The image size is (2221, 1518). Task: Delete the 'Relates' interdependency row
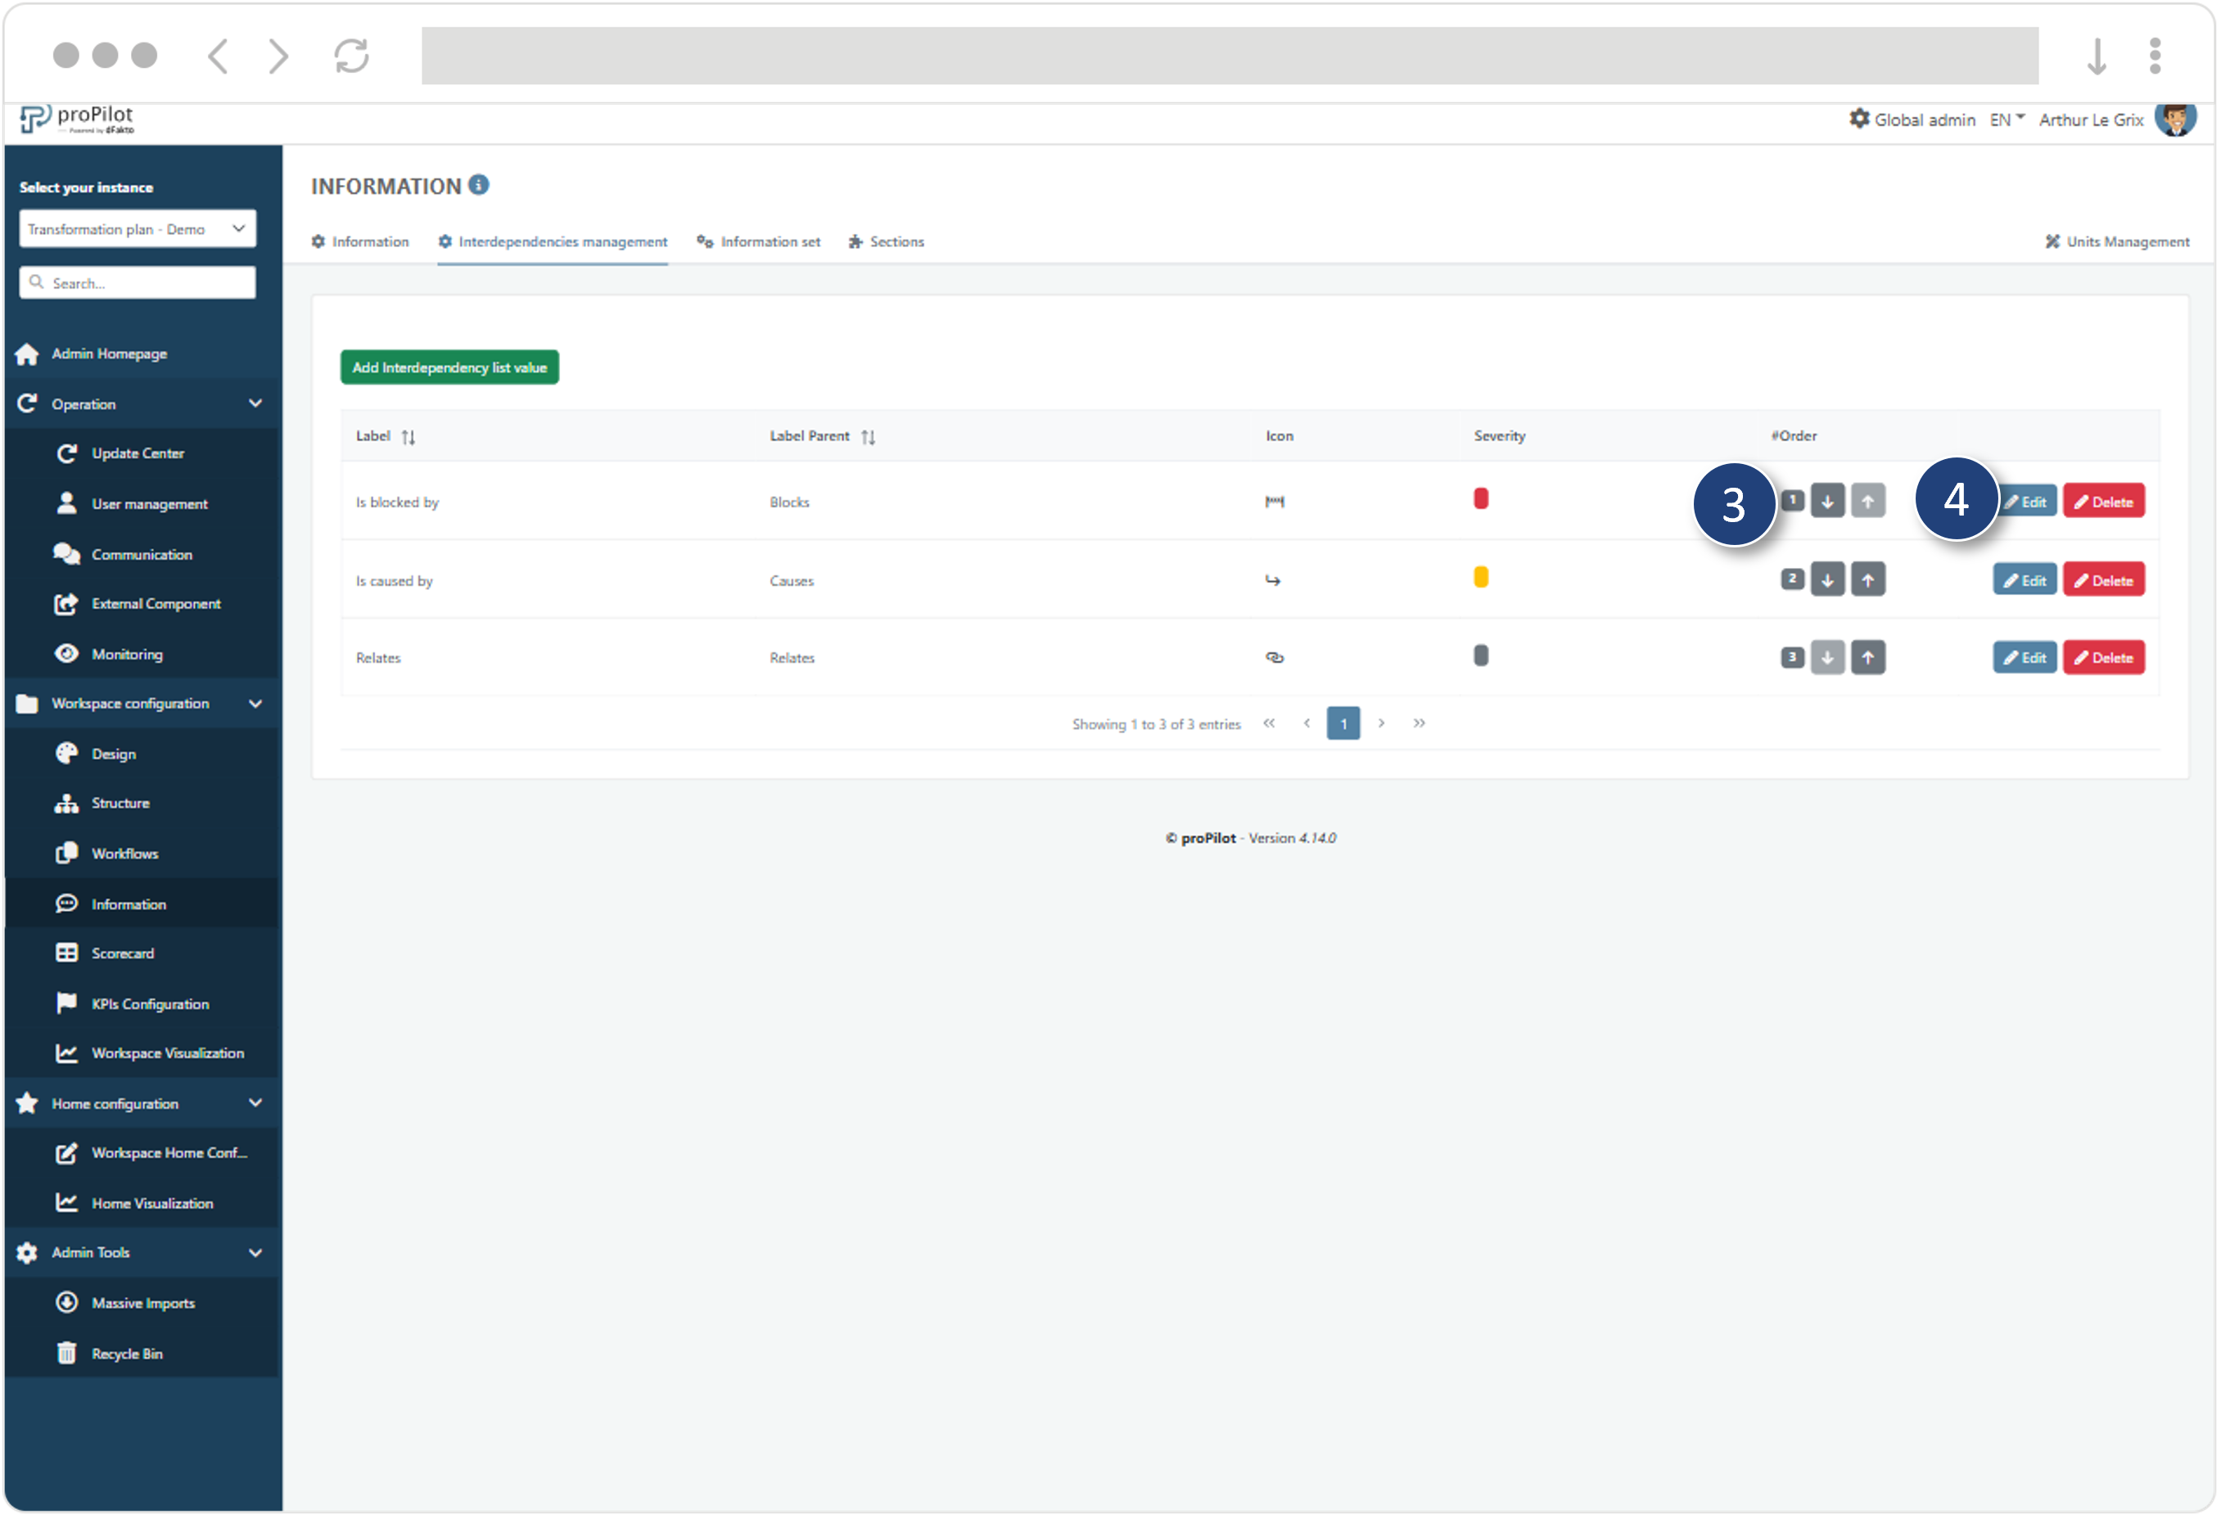tap(2103, 658)
